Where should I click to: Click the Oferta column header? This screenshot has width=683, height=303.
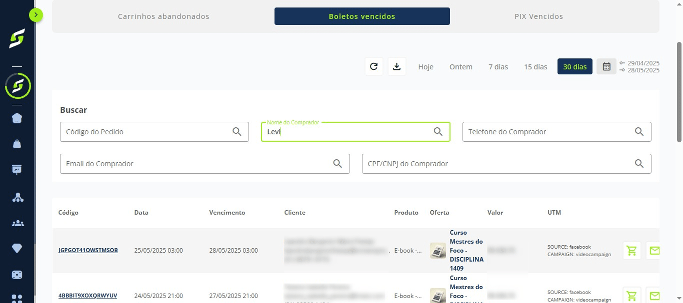(439, 213)
